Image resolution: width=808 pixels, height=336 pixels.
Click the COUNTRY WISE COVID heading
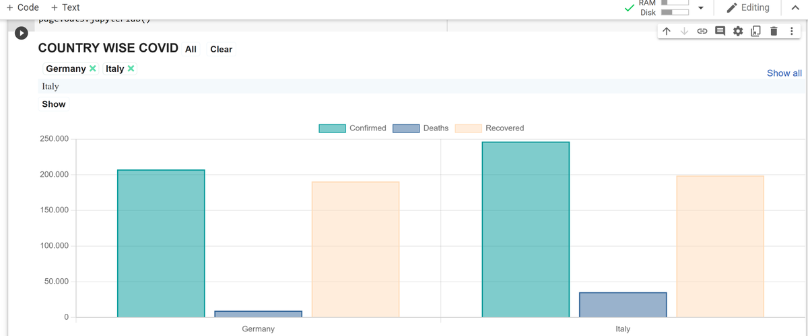click(108, 48)
